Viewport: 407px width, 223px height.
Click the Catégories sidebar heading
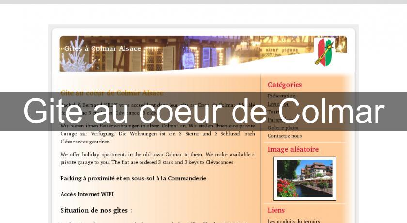click(x=284, y=85)
